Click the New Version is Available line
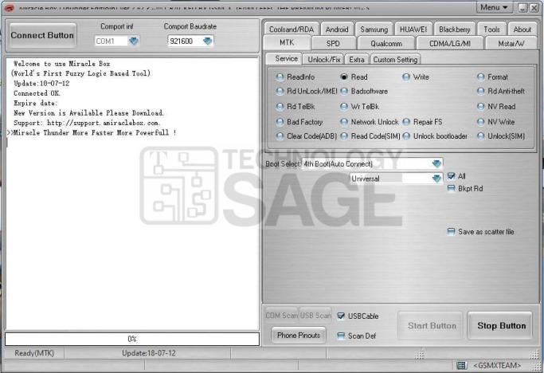The image size is (544, 373). tap(88, 113)
